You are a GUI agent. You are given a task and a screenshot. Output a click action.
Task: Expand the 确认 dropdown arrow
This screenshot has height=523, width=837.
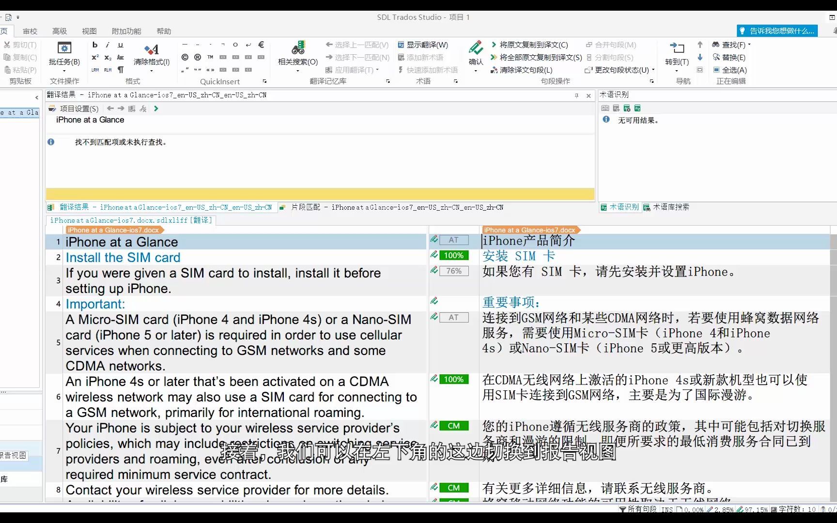pyautogui.click(x=476, y=71)
